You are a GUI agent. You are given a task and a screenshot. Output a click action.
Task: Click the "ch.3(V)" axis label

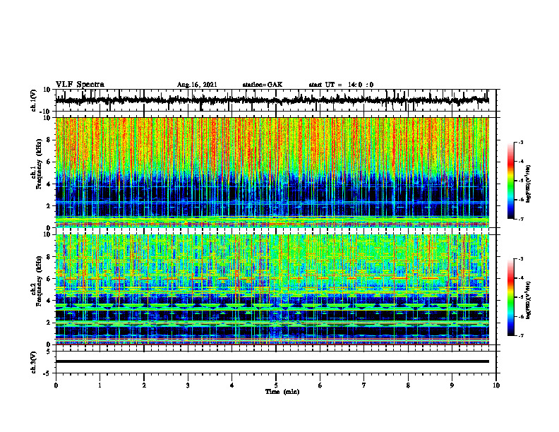(x=34, y=363)
